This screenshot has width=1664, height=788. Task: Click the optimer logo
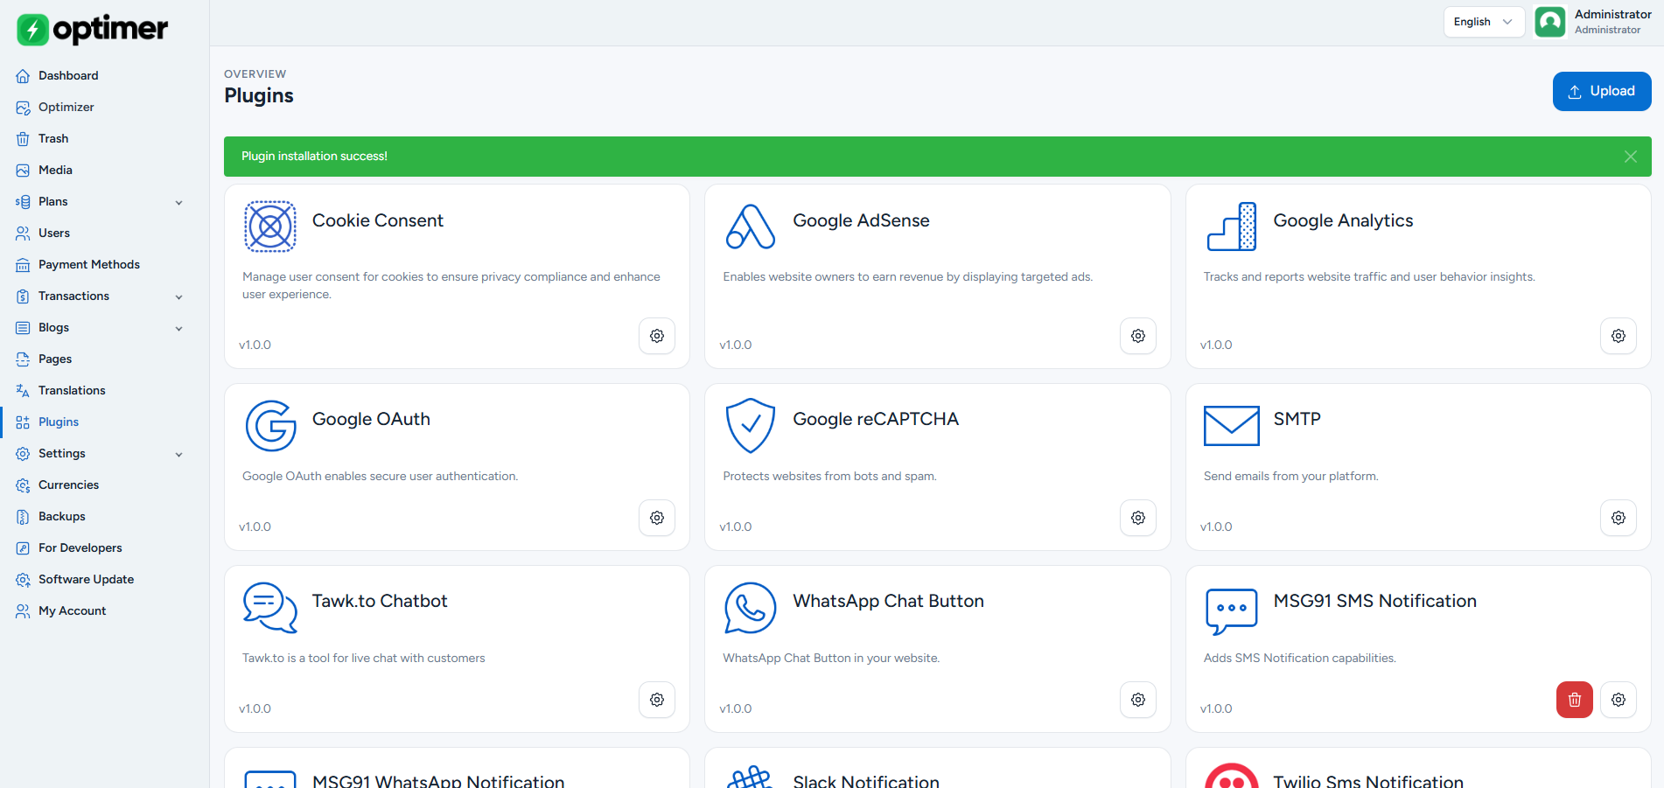pos(93,29)
